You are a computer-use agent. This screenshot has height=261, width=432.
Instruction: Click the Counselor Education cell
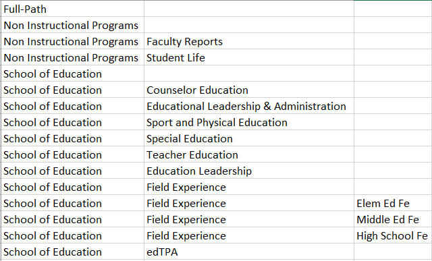[249, 90]
